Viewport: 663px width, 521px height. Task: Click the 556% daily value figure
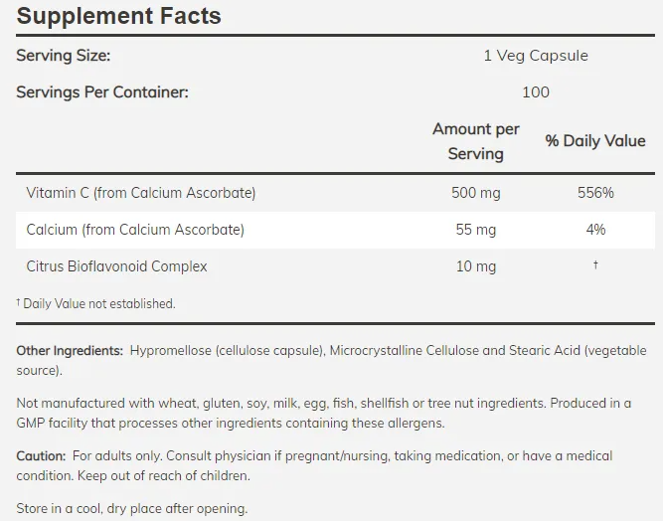pos(595,193)
